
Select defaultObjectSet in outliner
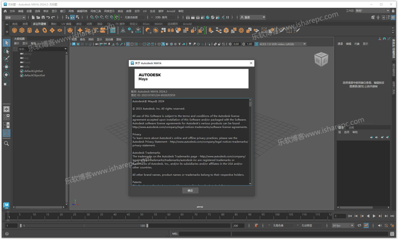pyautogui.click(x=34, y=75)
